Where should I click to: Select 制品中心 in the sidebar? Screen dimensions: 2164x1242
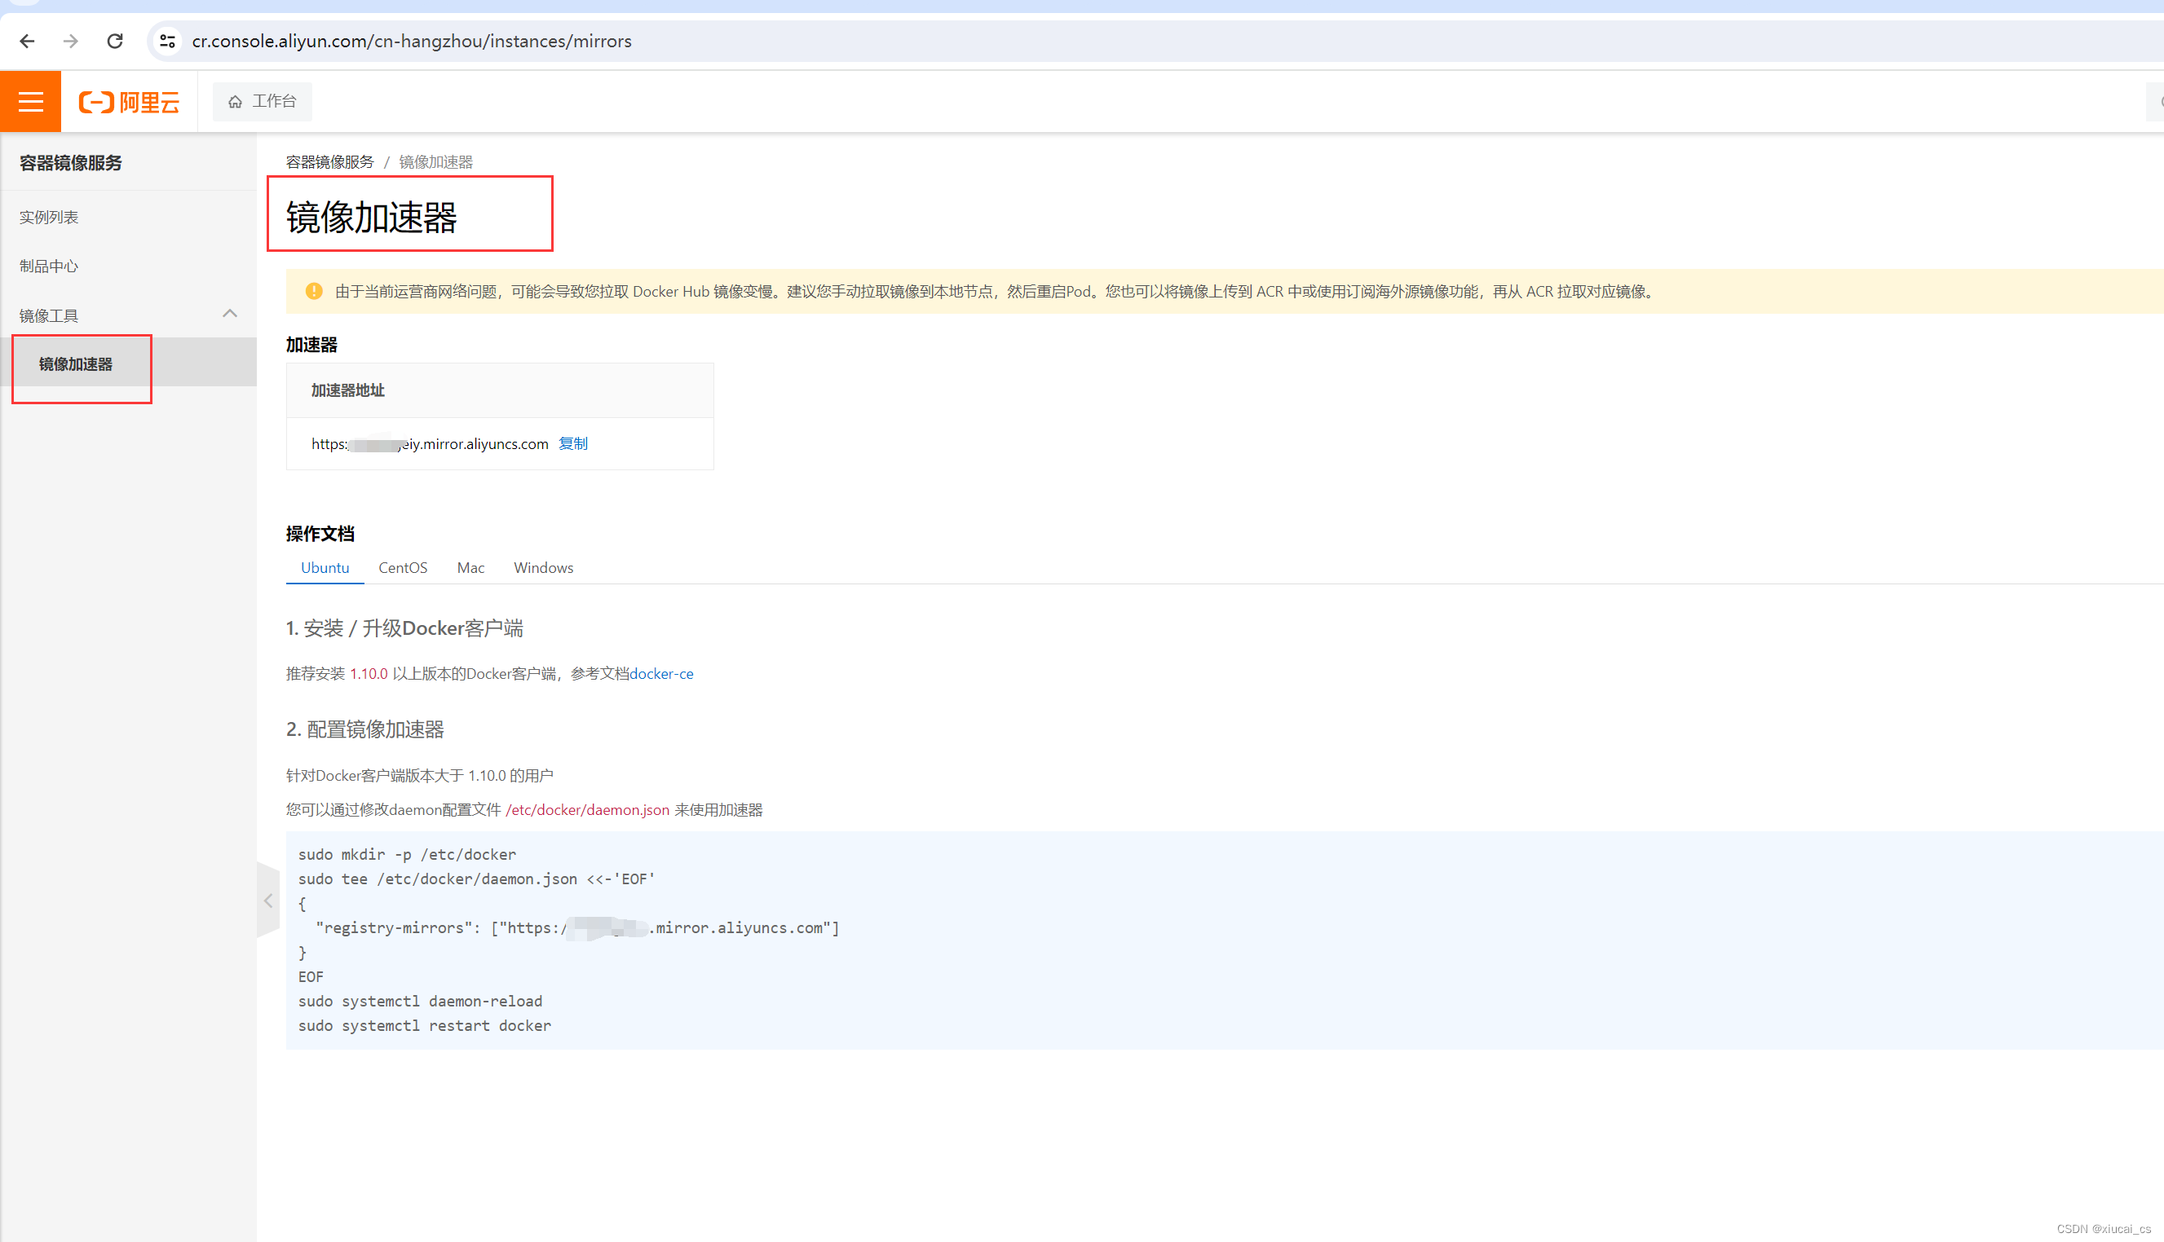48,266
